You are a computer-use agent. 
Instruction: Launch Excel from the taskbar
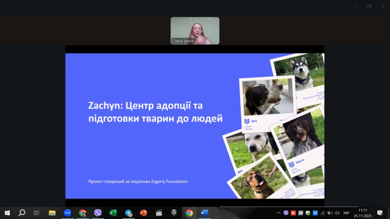113,213
